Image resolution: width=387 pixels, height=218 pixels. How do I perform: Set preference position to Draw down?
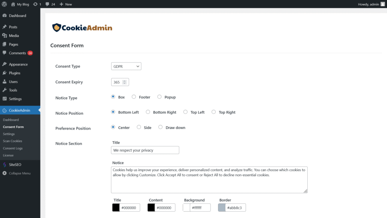pos(160,127)
